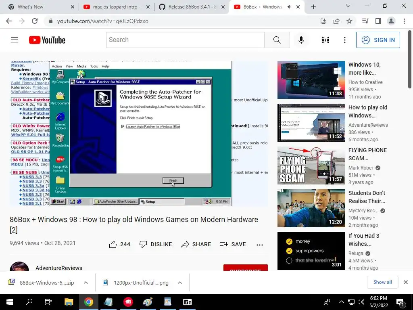Expand options for 86Box-Windows zip download
Image resolution: width=413 pixels, height=310 pixels.
click(86, 283)
